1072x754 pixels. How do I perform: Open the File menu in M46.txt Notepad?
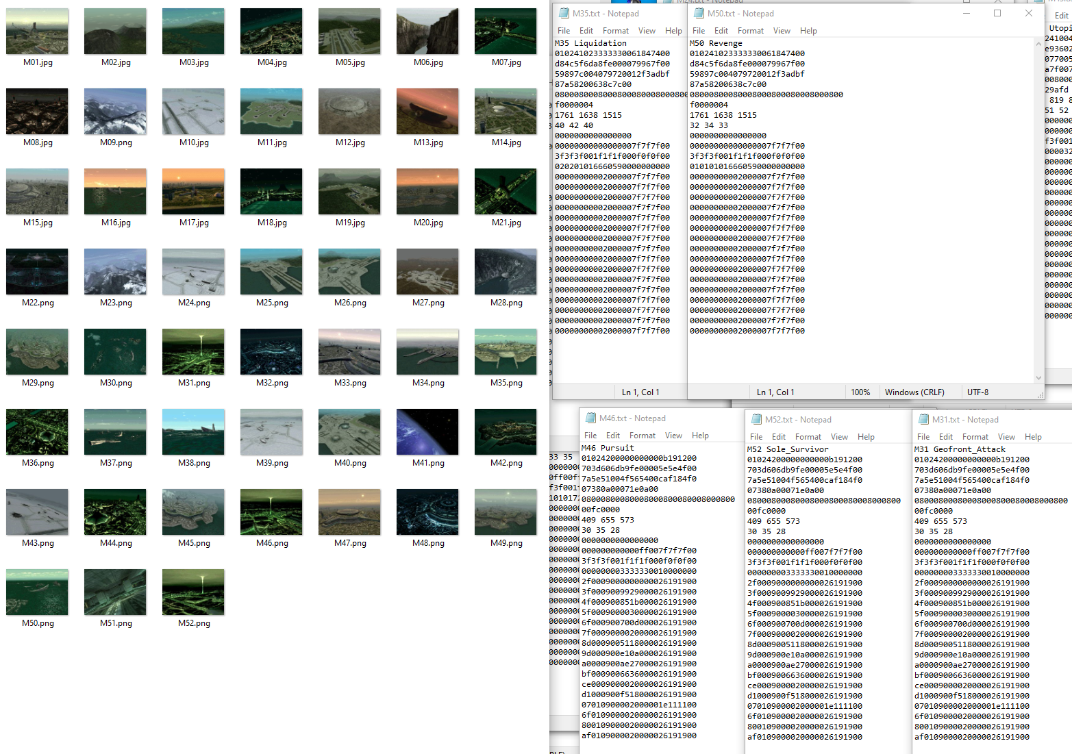[590, 436]
